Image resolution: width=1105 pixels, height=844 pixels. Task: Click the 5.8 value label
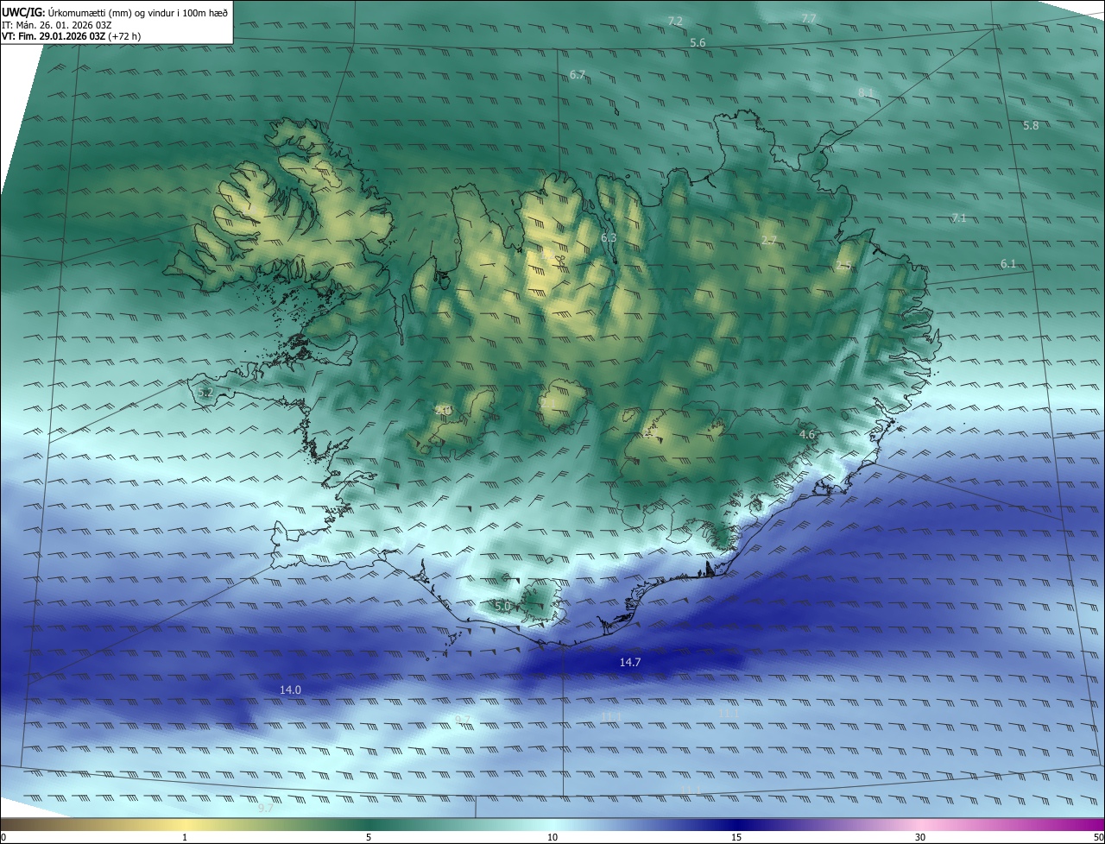coord(1031,125)
